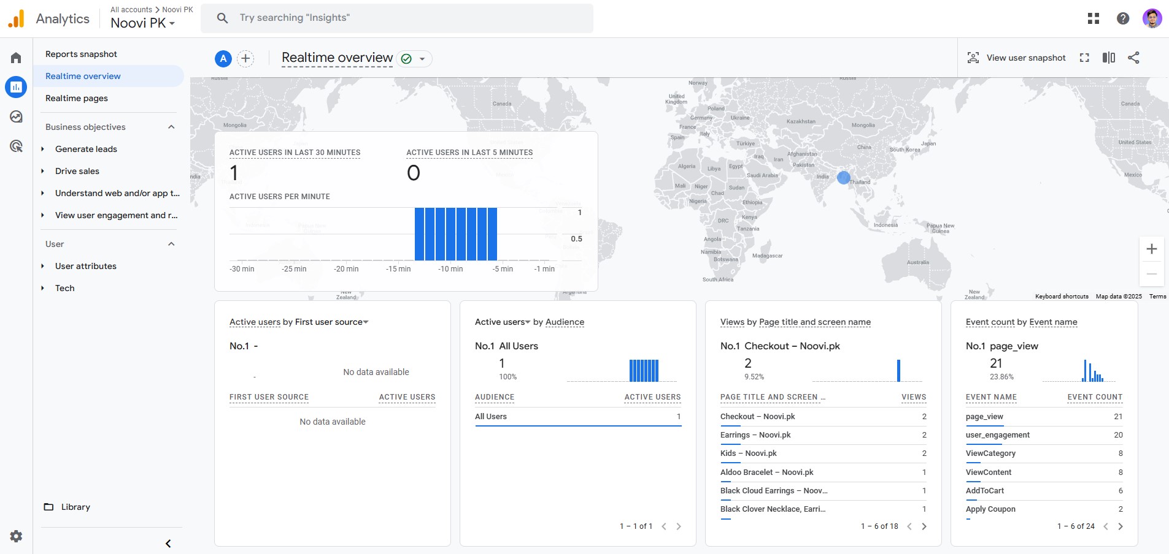This screenshot has height=554, width=1169.
Task: Zoom in on the map
Action: tap(1151, 249)
